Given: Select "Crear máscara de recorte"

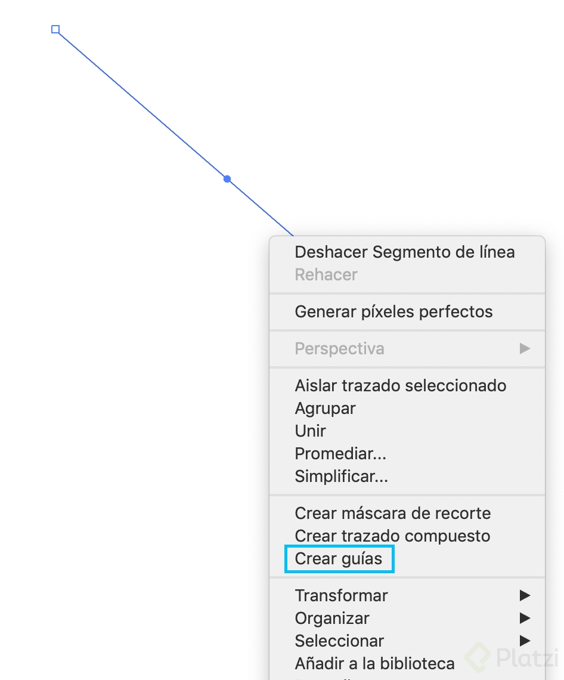Looking at the screenshot, I should coord(392,513).
